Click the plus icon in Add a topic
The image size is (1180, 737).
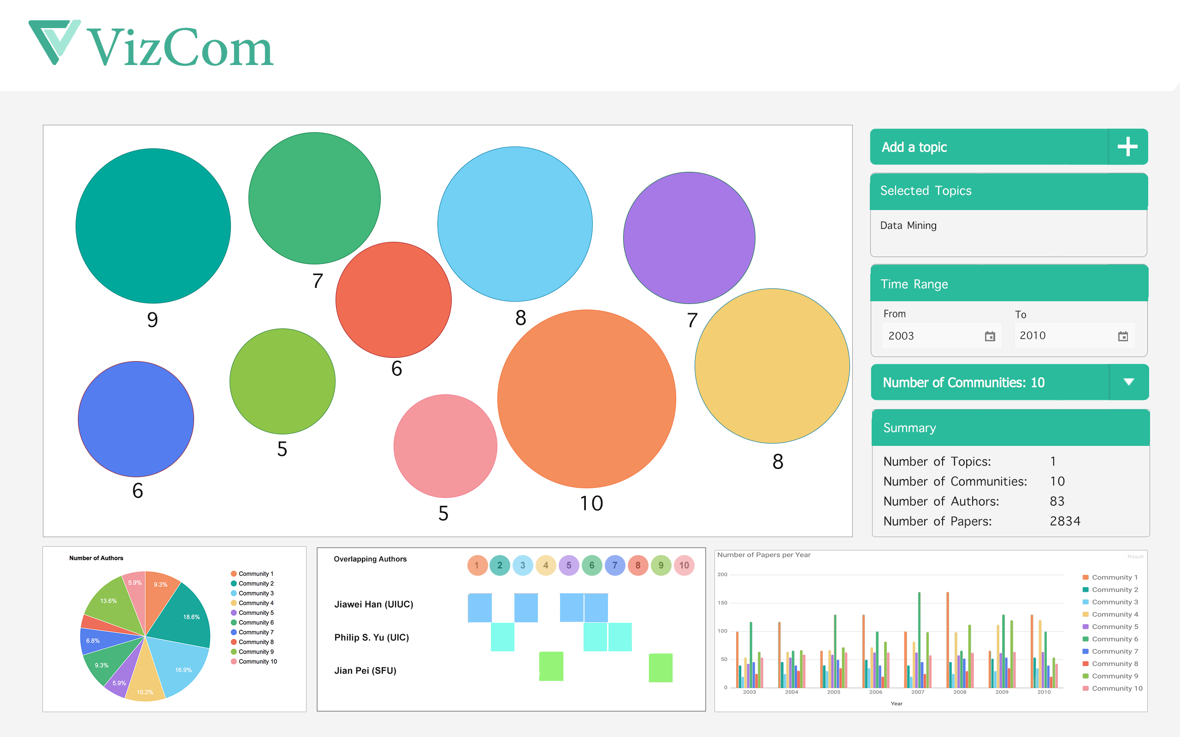point(1127,147)
